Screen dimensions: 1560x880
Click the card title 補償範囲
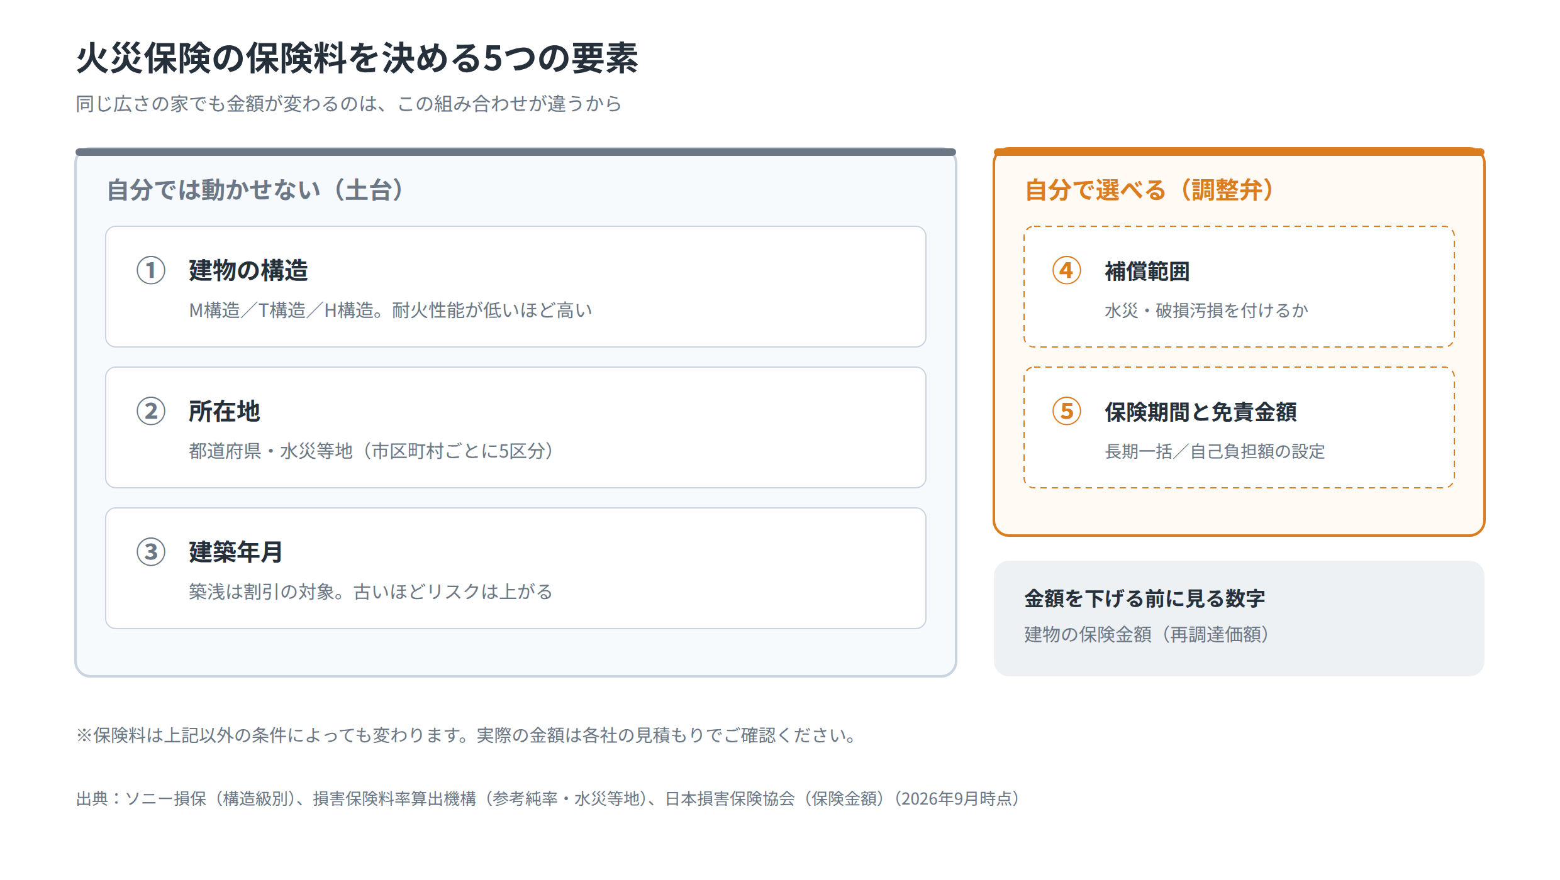pyautogui.click(x=1147, y=271)
